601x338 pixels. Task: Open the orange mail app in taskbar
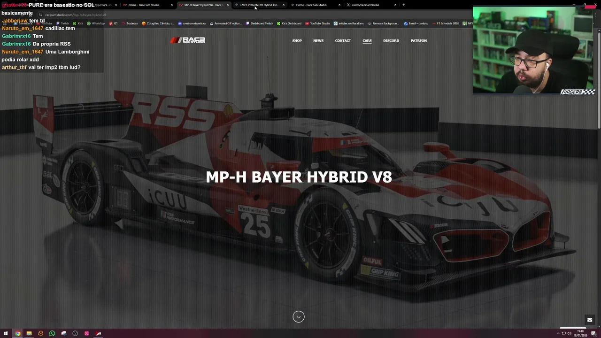[40, 334]
